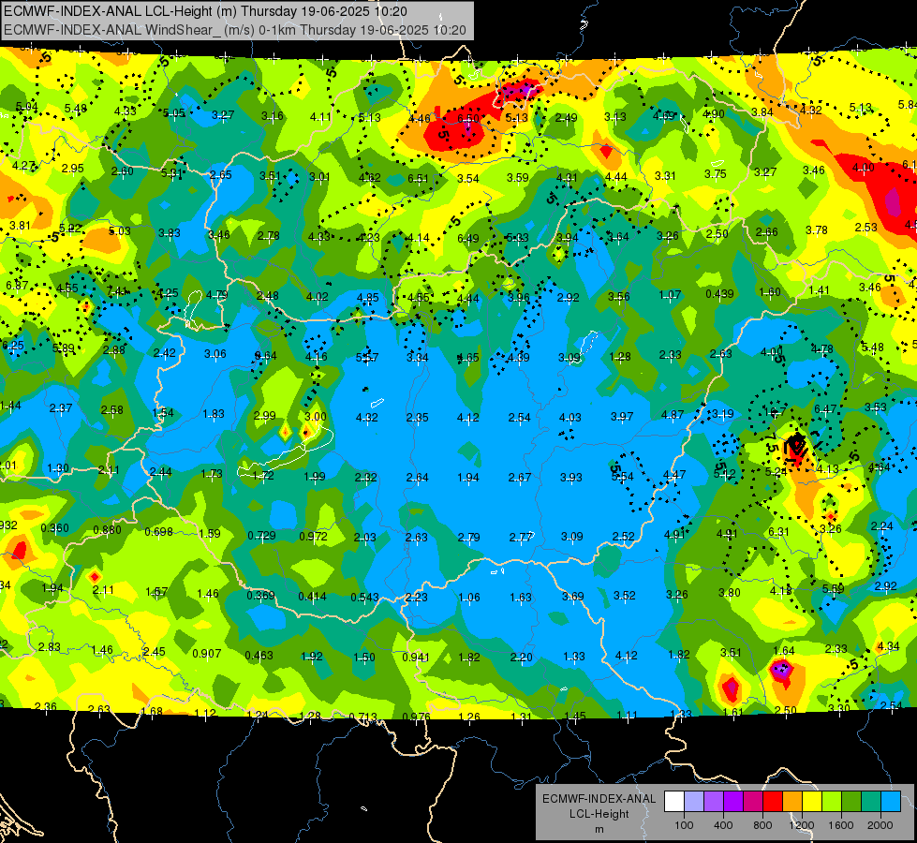This screenshot has height=843, width=917.
Task: Click the wind shear value 0.713
Action: tap(362, 717)
